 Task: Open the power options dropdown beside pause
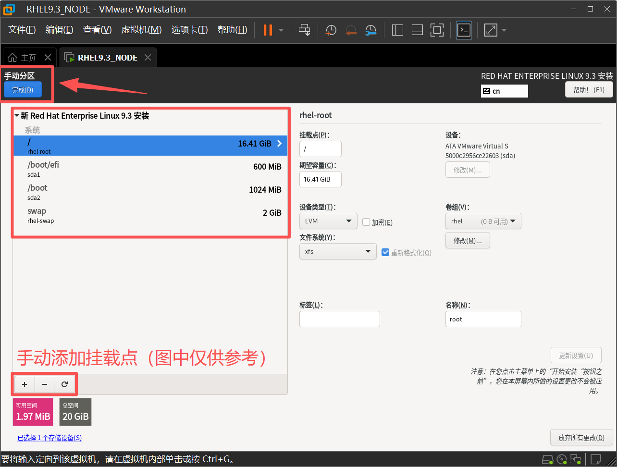pyautogui.click(x=281, y=30)
